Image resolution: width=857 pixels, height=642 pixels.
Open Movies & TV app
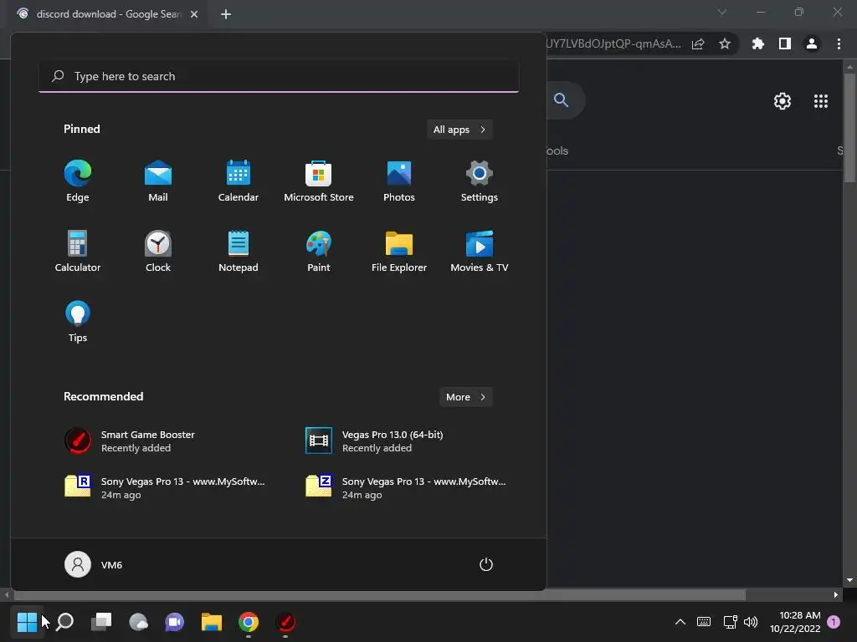click(480, 251)
